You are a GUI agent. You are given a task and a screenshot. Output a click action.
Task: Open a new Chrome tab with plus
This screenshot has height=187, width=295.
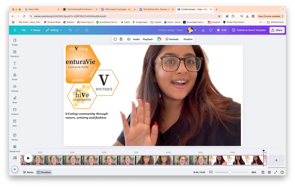tap(217, 9)
